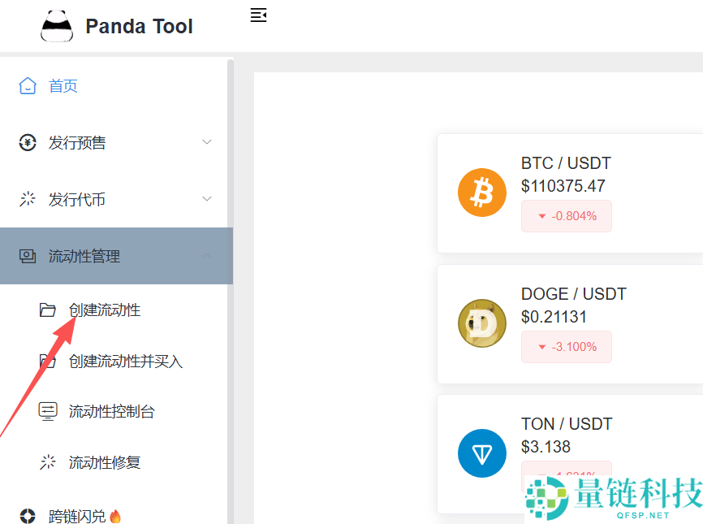The height and width of the screenshot is (524, 703).
Task: Open the 首页 menu item
Action: click(x=63, y=84)
